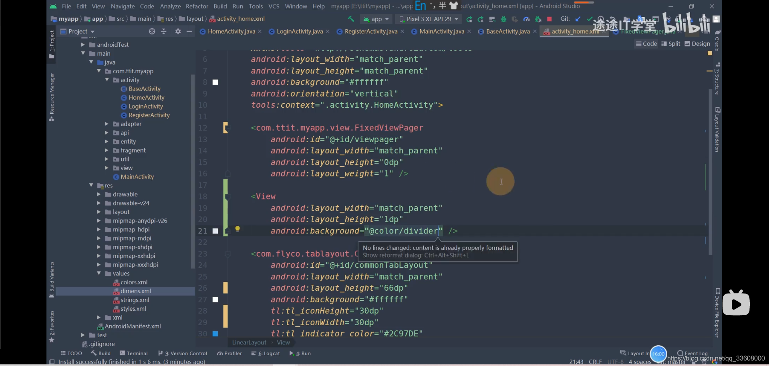Expand the drawable folder
Image resolution: width=769 pixels, height=366 pixels.
[x=99, y=194]
